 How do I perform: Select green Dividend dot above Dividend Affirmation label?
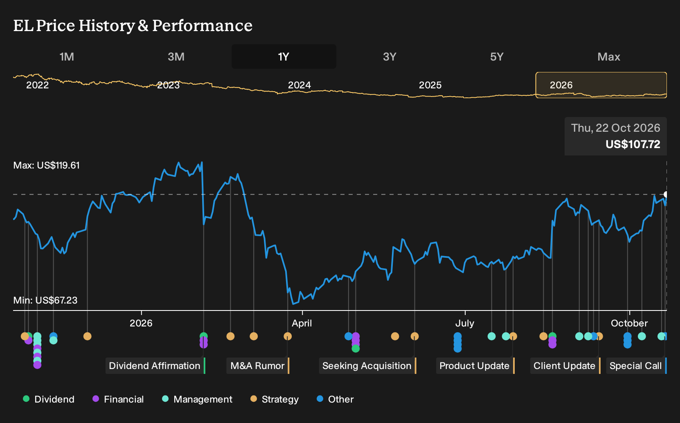coord(203,336)
